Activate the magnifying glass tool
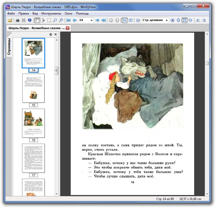 [55, 20]
